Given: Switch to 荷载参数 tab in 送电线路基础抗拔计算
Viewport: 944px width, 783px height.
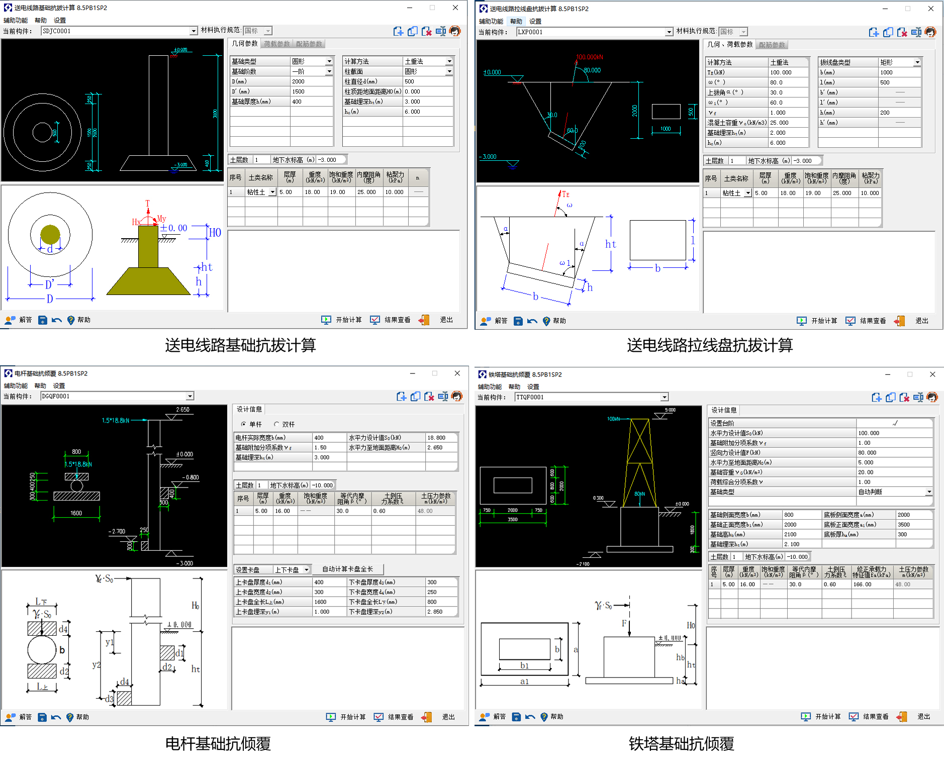Looking at the screenshot, I should (277, 44).
